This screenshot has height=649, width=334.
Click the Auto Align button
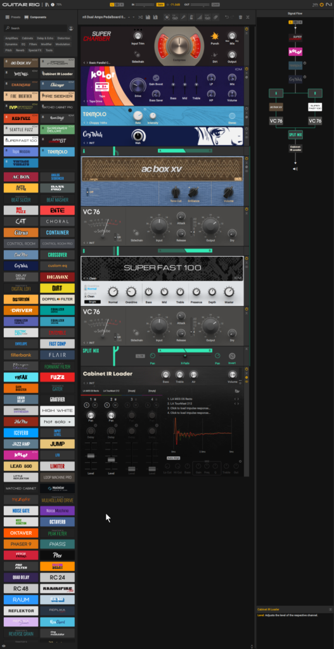click(x=173, y=458)
